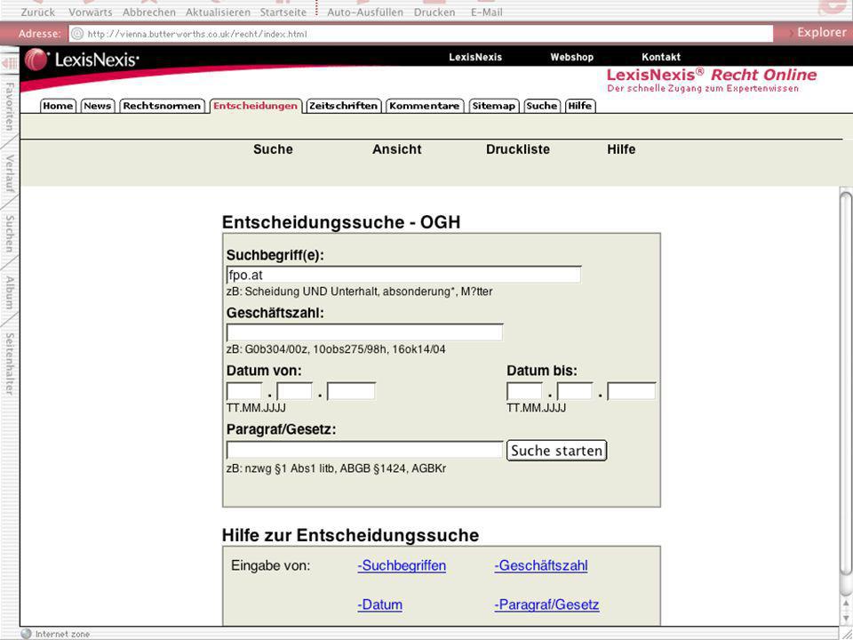Click the site icon in the address bar
Image resolution: width=853 pixels, height=640 pixels.
coord(77,34)
